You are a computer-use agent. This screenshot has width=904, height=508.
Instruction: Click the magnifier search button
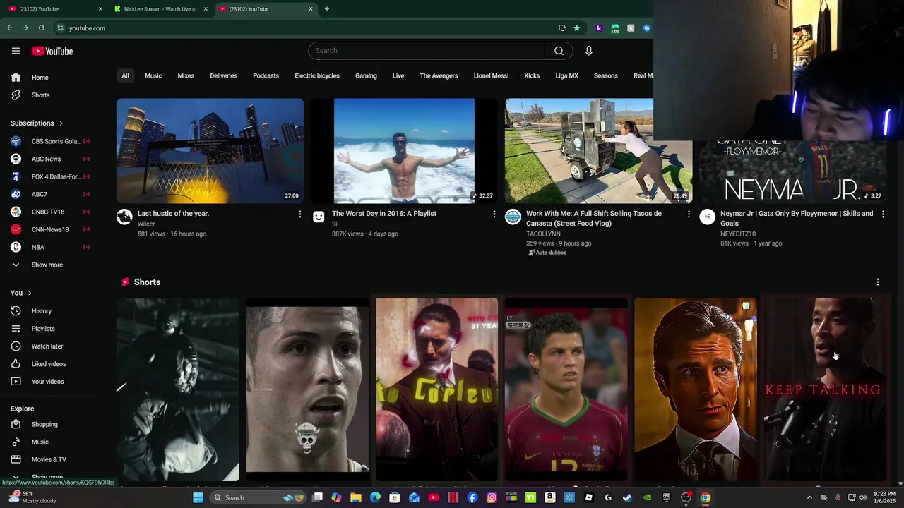(x=559, y=51)
